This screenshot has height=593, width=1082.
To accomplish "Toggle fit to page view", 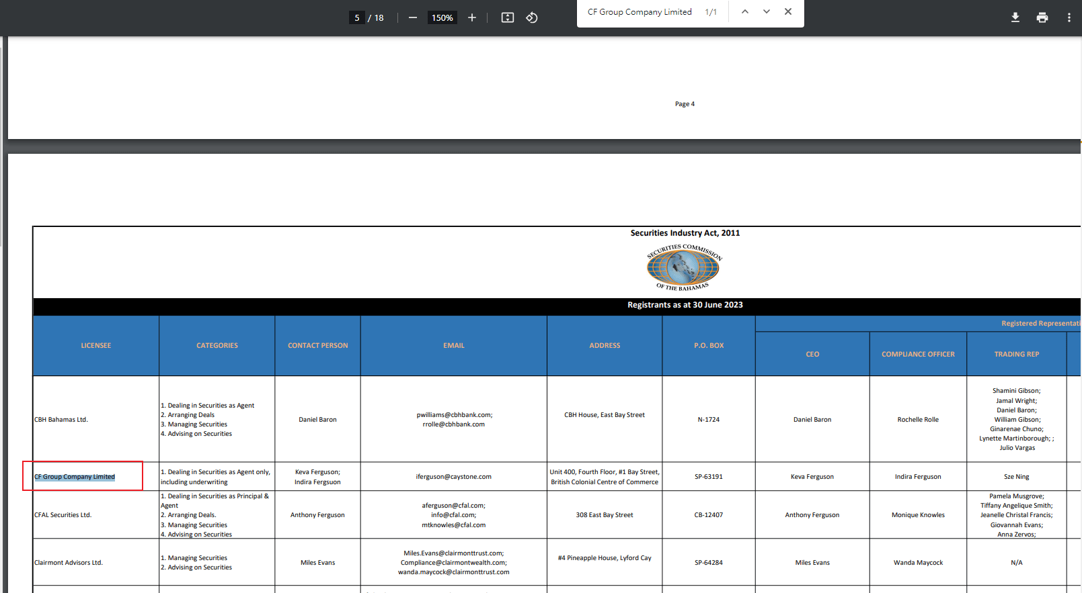I will [x=508, y=17].
